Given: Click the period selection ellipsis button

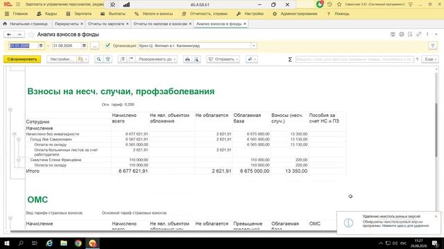Looking at the screenshot, I should (x=95, y=46).
